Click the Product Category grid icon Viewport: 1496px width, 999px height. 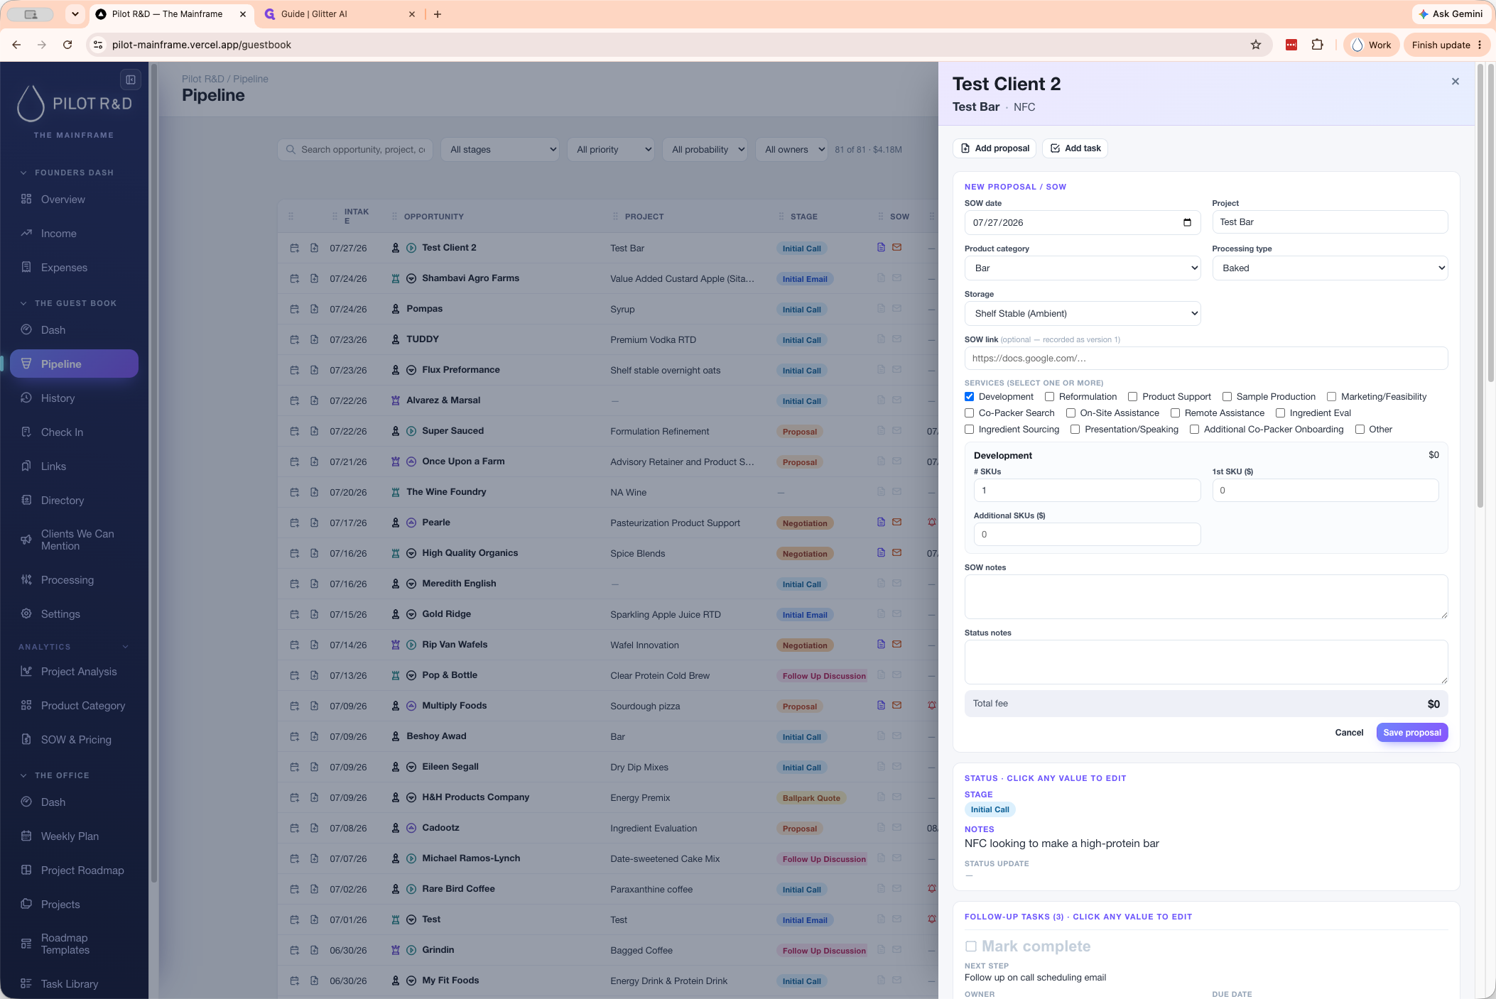coord(26,705)
